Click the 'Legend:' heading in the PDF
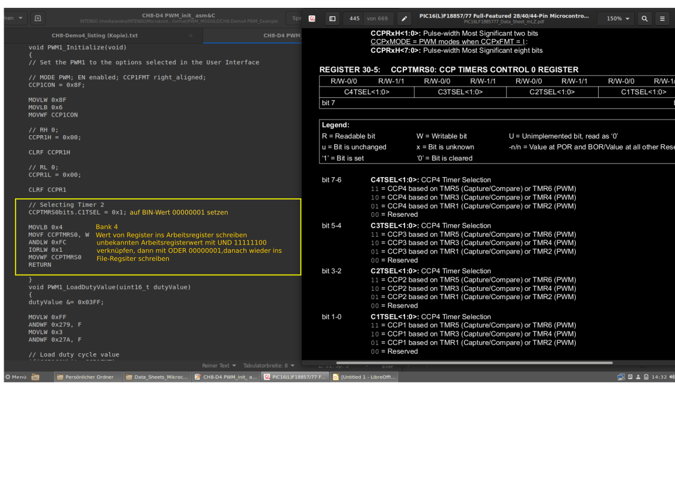Screen dimensions: 675x477 [336, 125]
